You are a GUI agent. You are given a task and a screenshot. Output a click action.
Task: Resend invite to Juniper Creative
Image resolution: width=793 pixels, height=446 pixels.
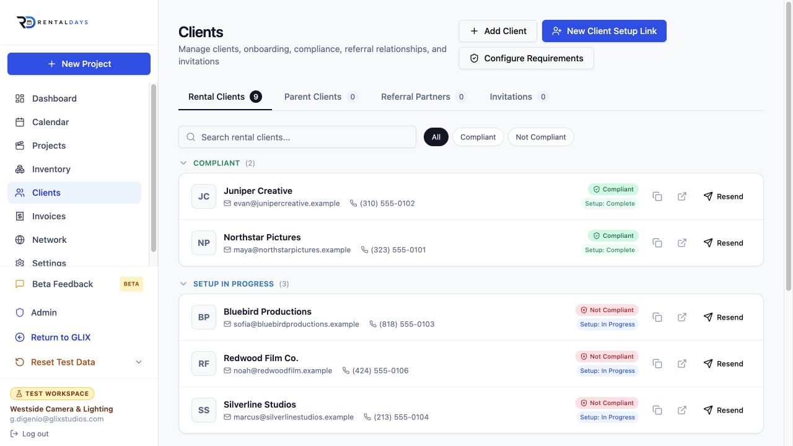pos(724,196)
